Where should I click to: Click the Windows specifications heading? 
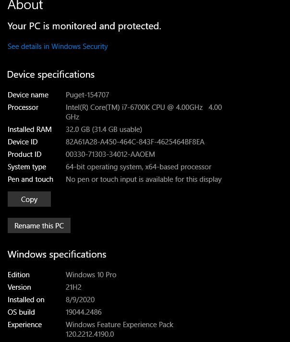click(57, 254)
